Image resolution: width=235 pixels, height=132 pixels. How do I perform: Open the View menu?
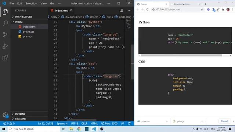(x=43, y=3)
